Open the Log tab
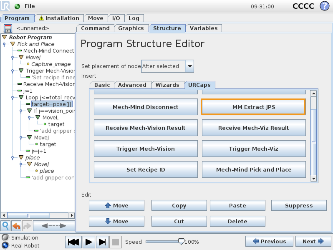Screen dimensions: 333x250 pos(134,18)
